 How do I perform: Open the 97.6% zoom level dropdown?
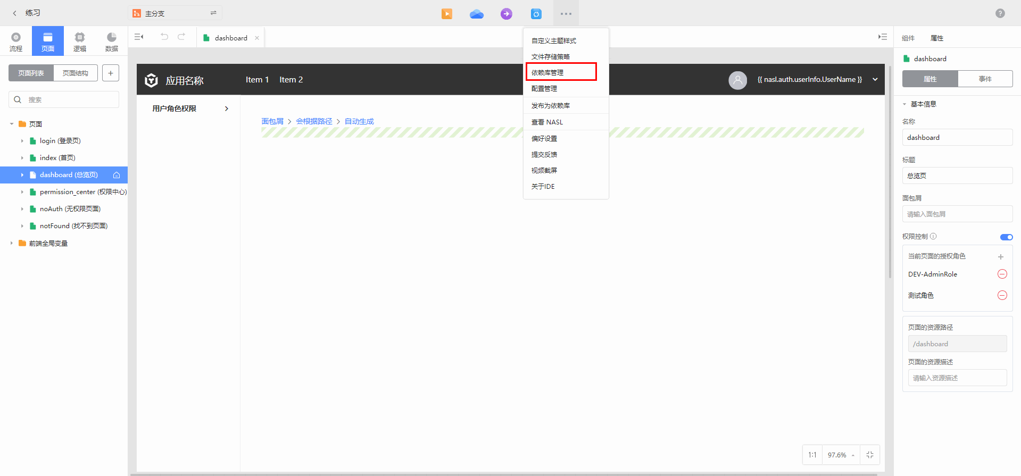point(841,455)
